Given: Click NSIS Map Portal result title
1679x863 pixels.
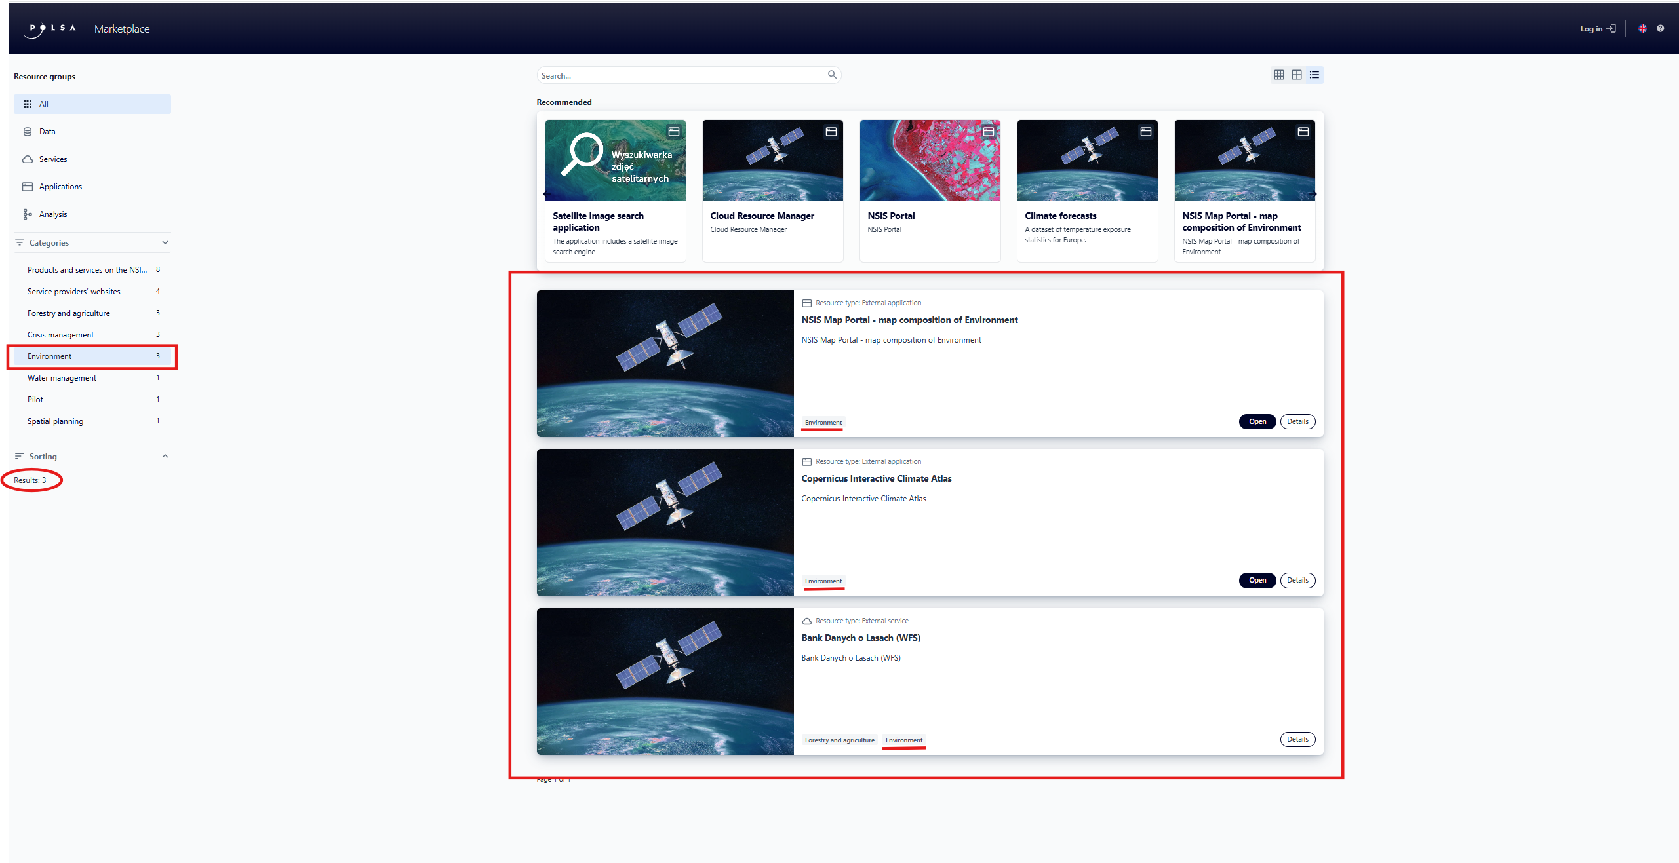Looking at the screenshot, I should tap(909, 320).
